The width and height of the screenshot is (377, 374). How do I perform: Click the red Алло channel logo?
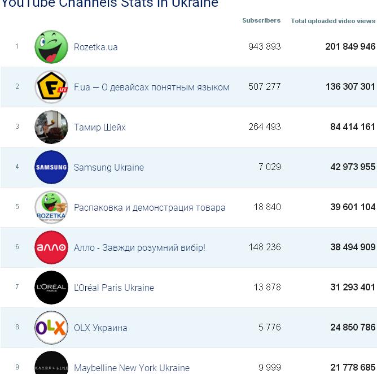click(51, 247)
